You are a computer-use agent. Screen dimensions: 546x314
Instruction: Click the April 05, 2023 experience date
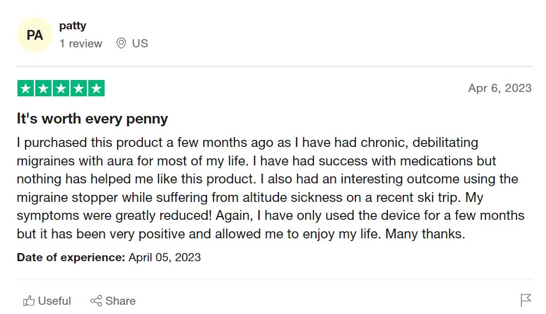pos(165,257)
